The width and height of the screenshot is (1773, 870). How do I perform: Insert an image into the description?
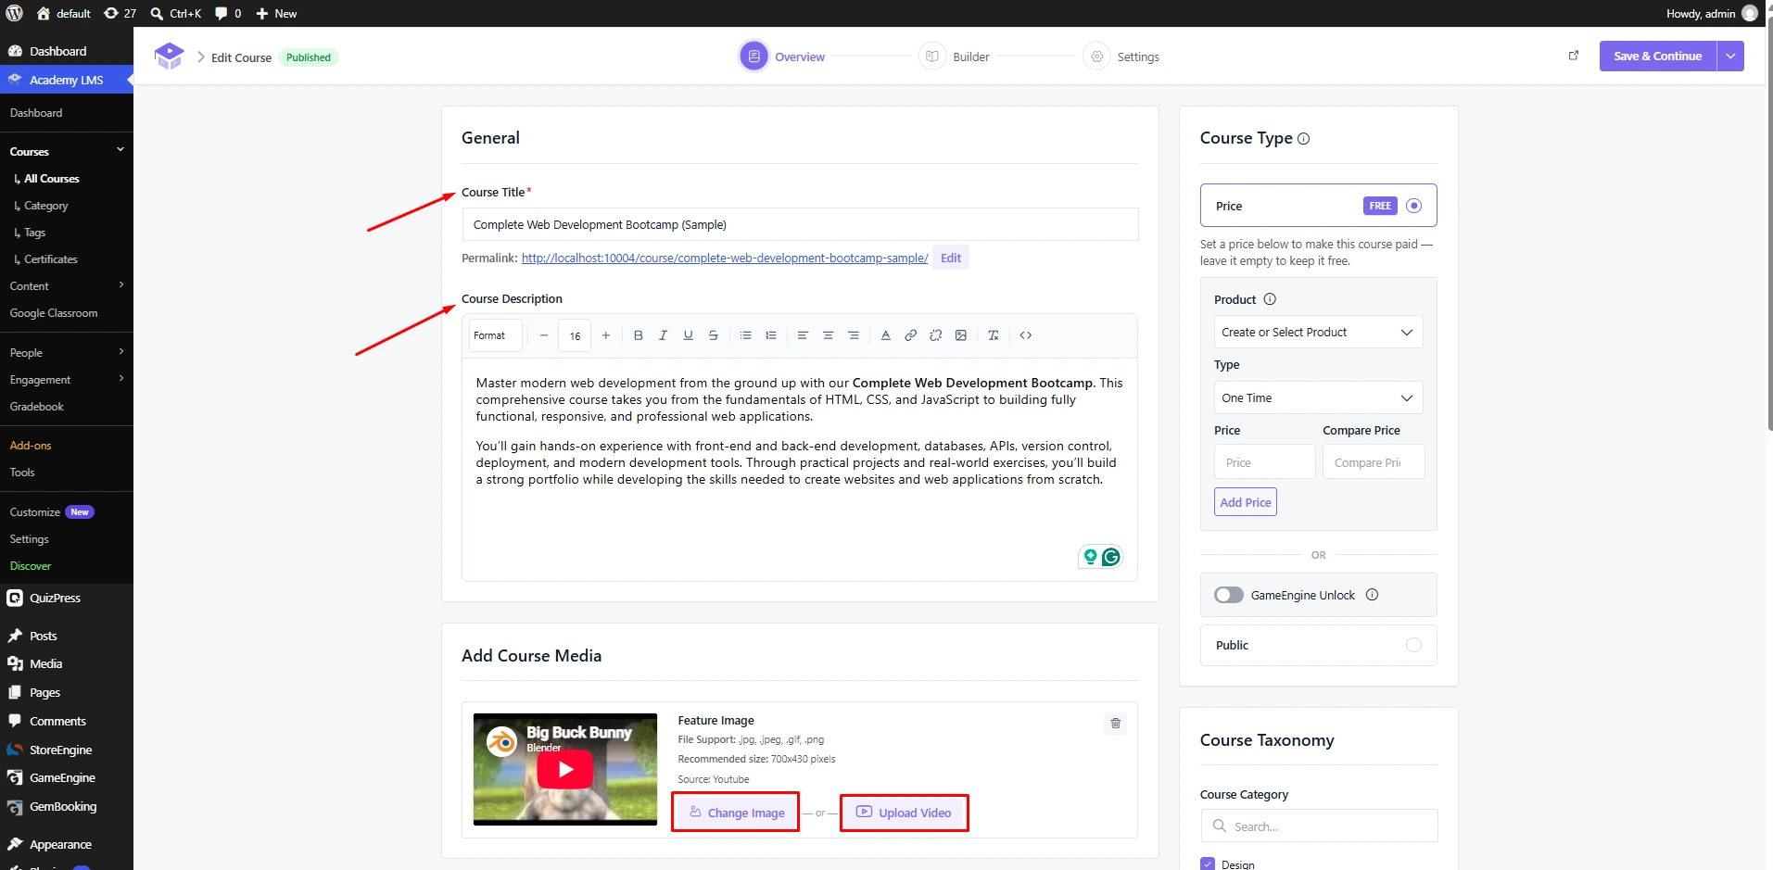click(x=960, y=335)
